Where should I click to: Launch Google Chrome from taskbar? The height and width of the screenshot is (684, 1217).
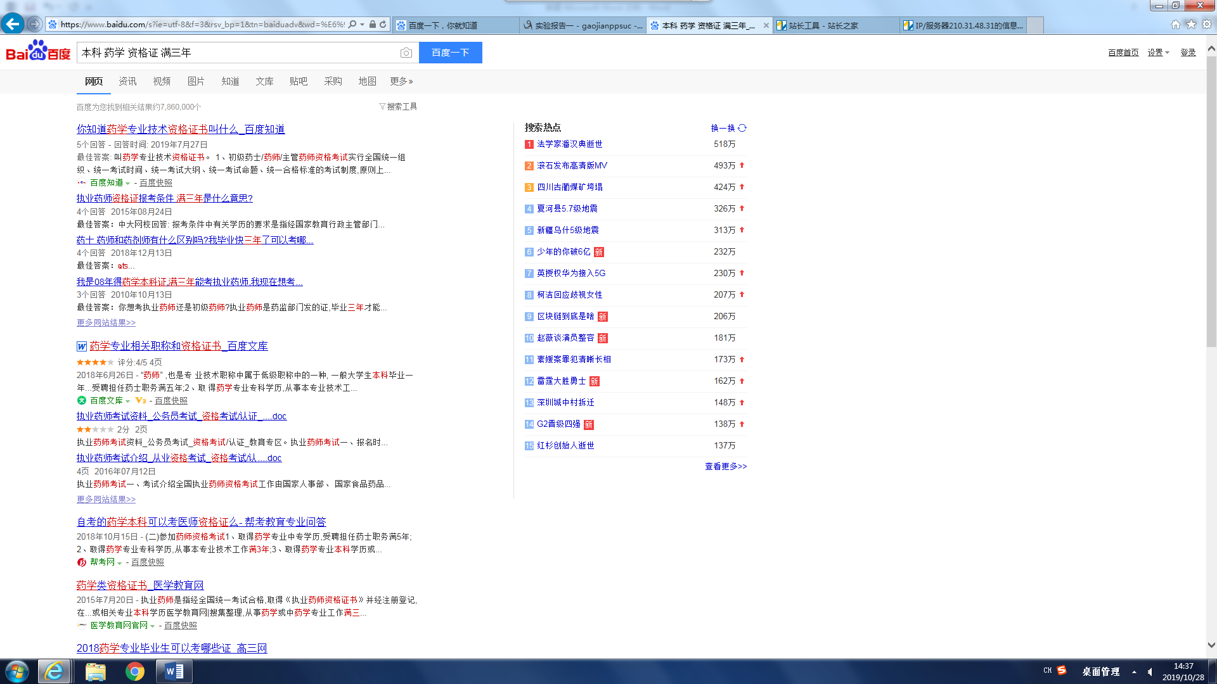pos(134,671)
